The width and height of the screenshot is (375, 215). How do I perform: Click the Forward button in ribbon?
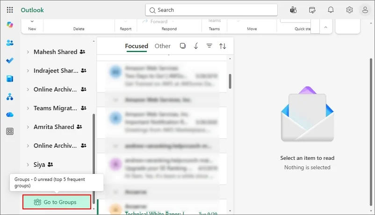pos(155,21)
